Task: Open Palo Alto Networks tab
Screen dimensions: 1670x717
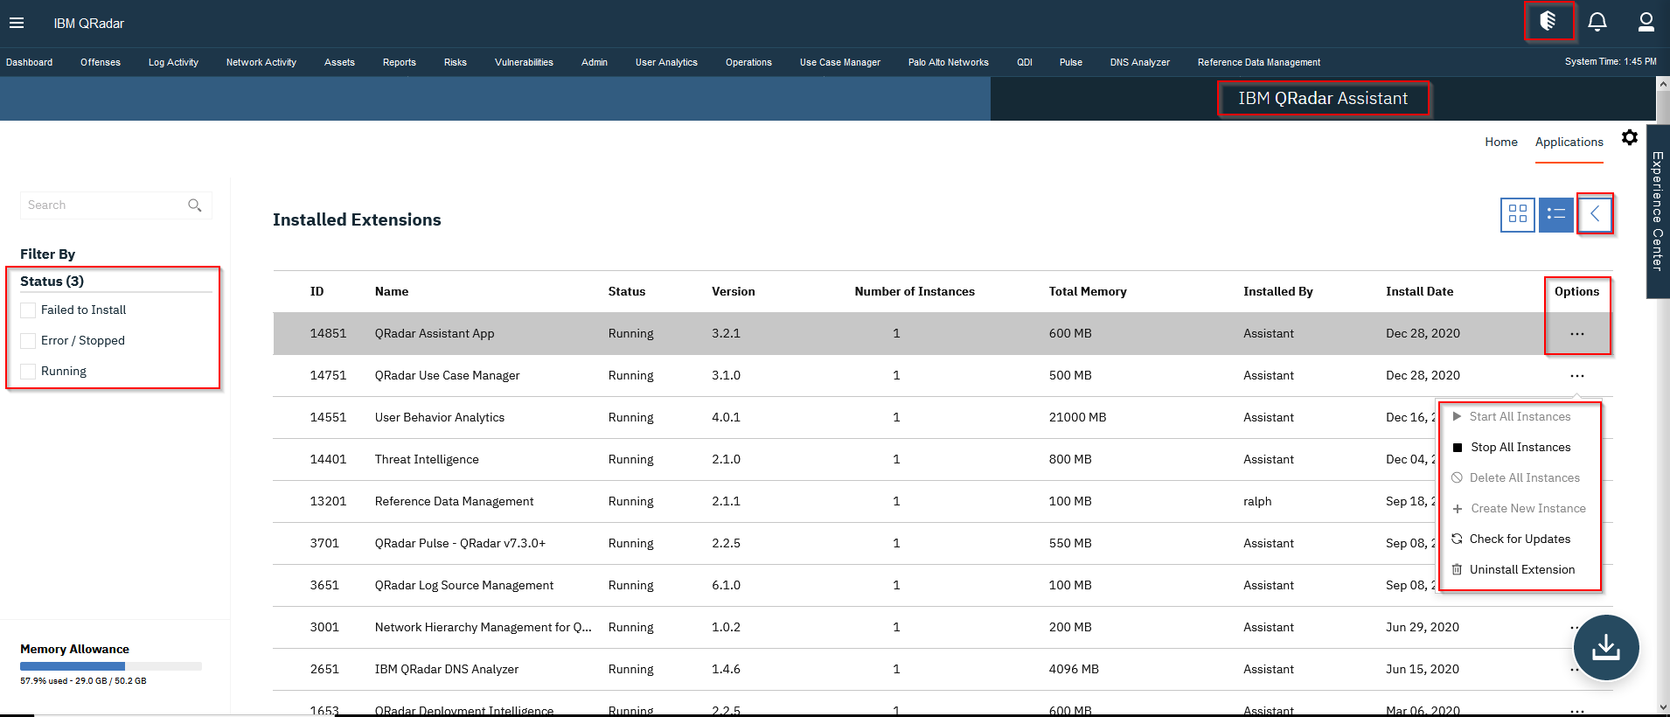Action: point(949,62)
